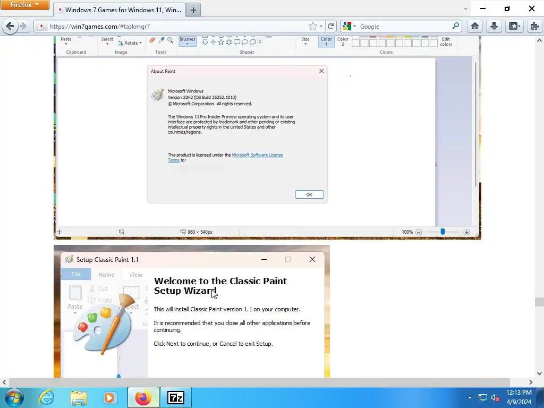The width and height of the screenshot is (544, 408).
Task: Click the taskbar clock showing 12:13 PM
Action: 519,397
